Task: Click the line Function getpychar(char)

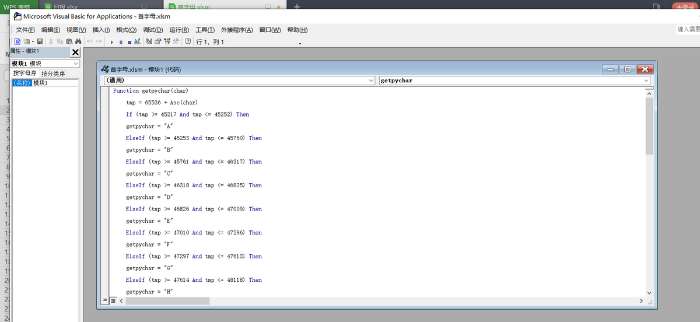Action: tap(150, 91)
